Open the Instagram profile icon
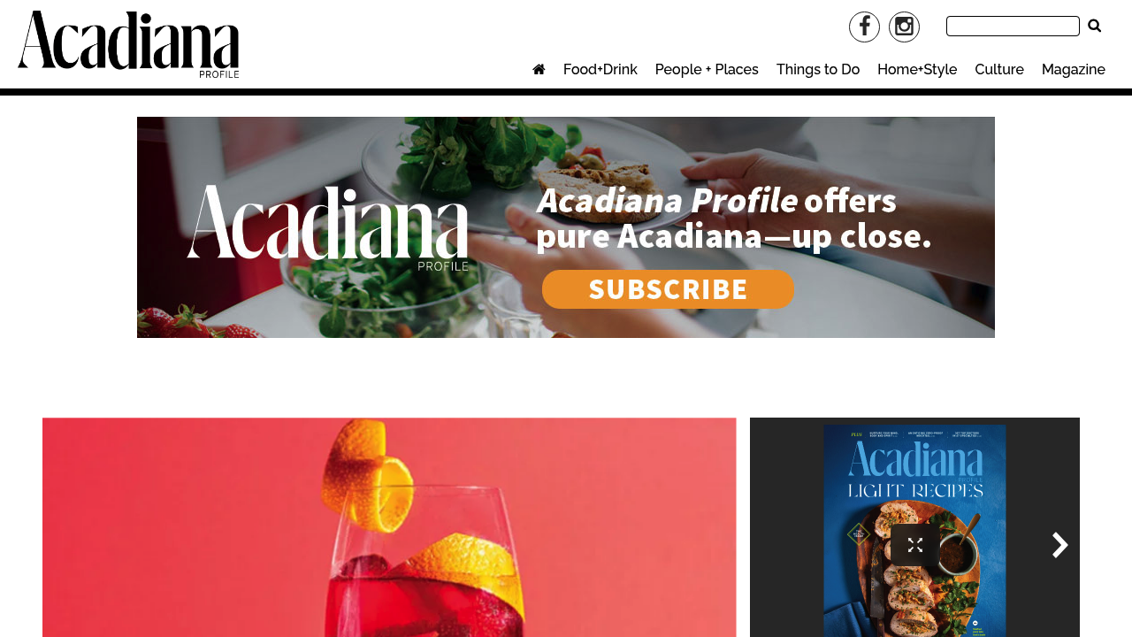The height and width of the screenshot is (637, 1132). point(904,27)
